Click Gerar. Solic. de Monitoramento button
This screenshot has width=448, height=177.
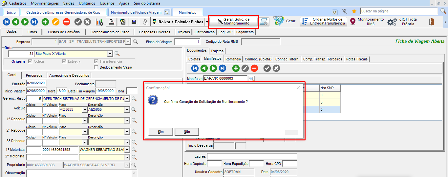pos(234,22)
